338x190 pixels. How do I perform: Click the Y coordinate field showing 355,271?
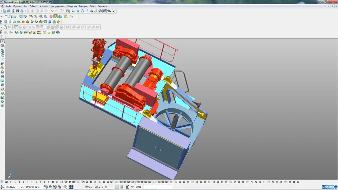[99, 187]
